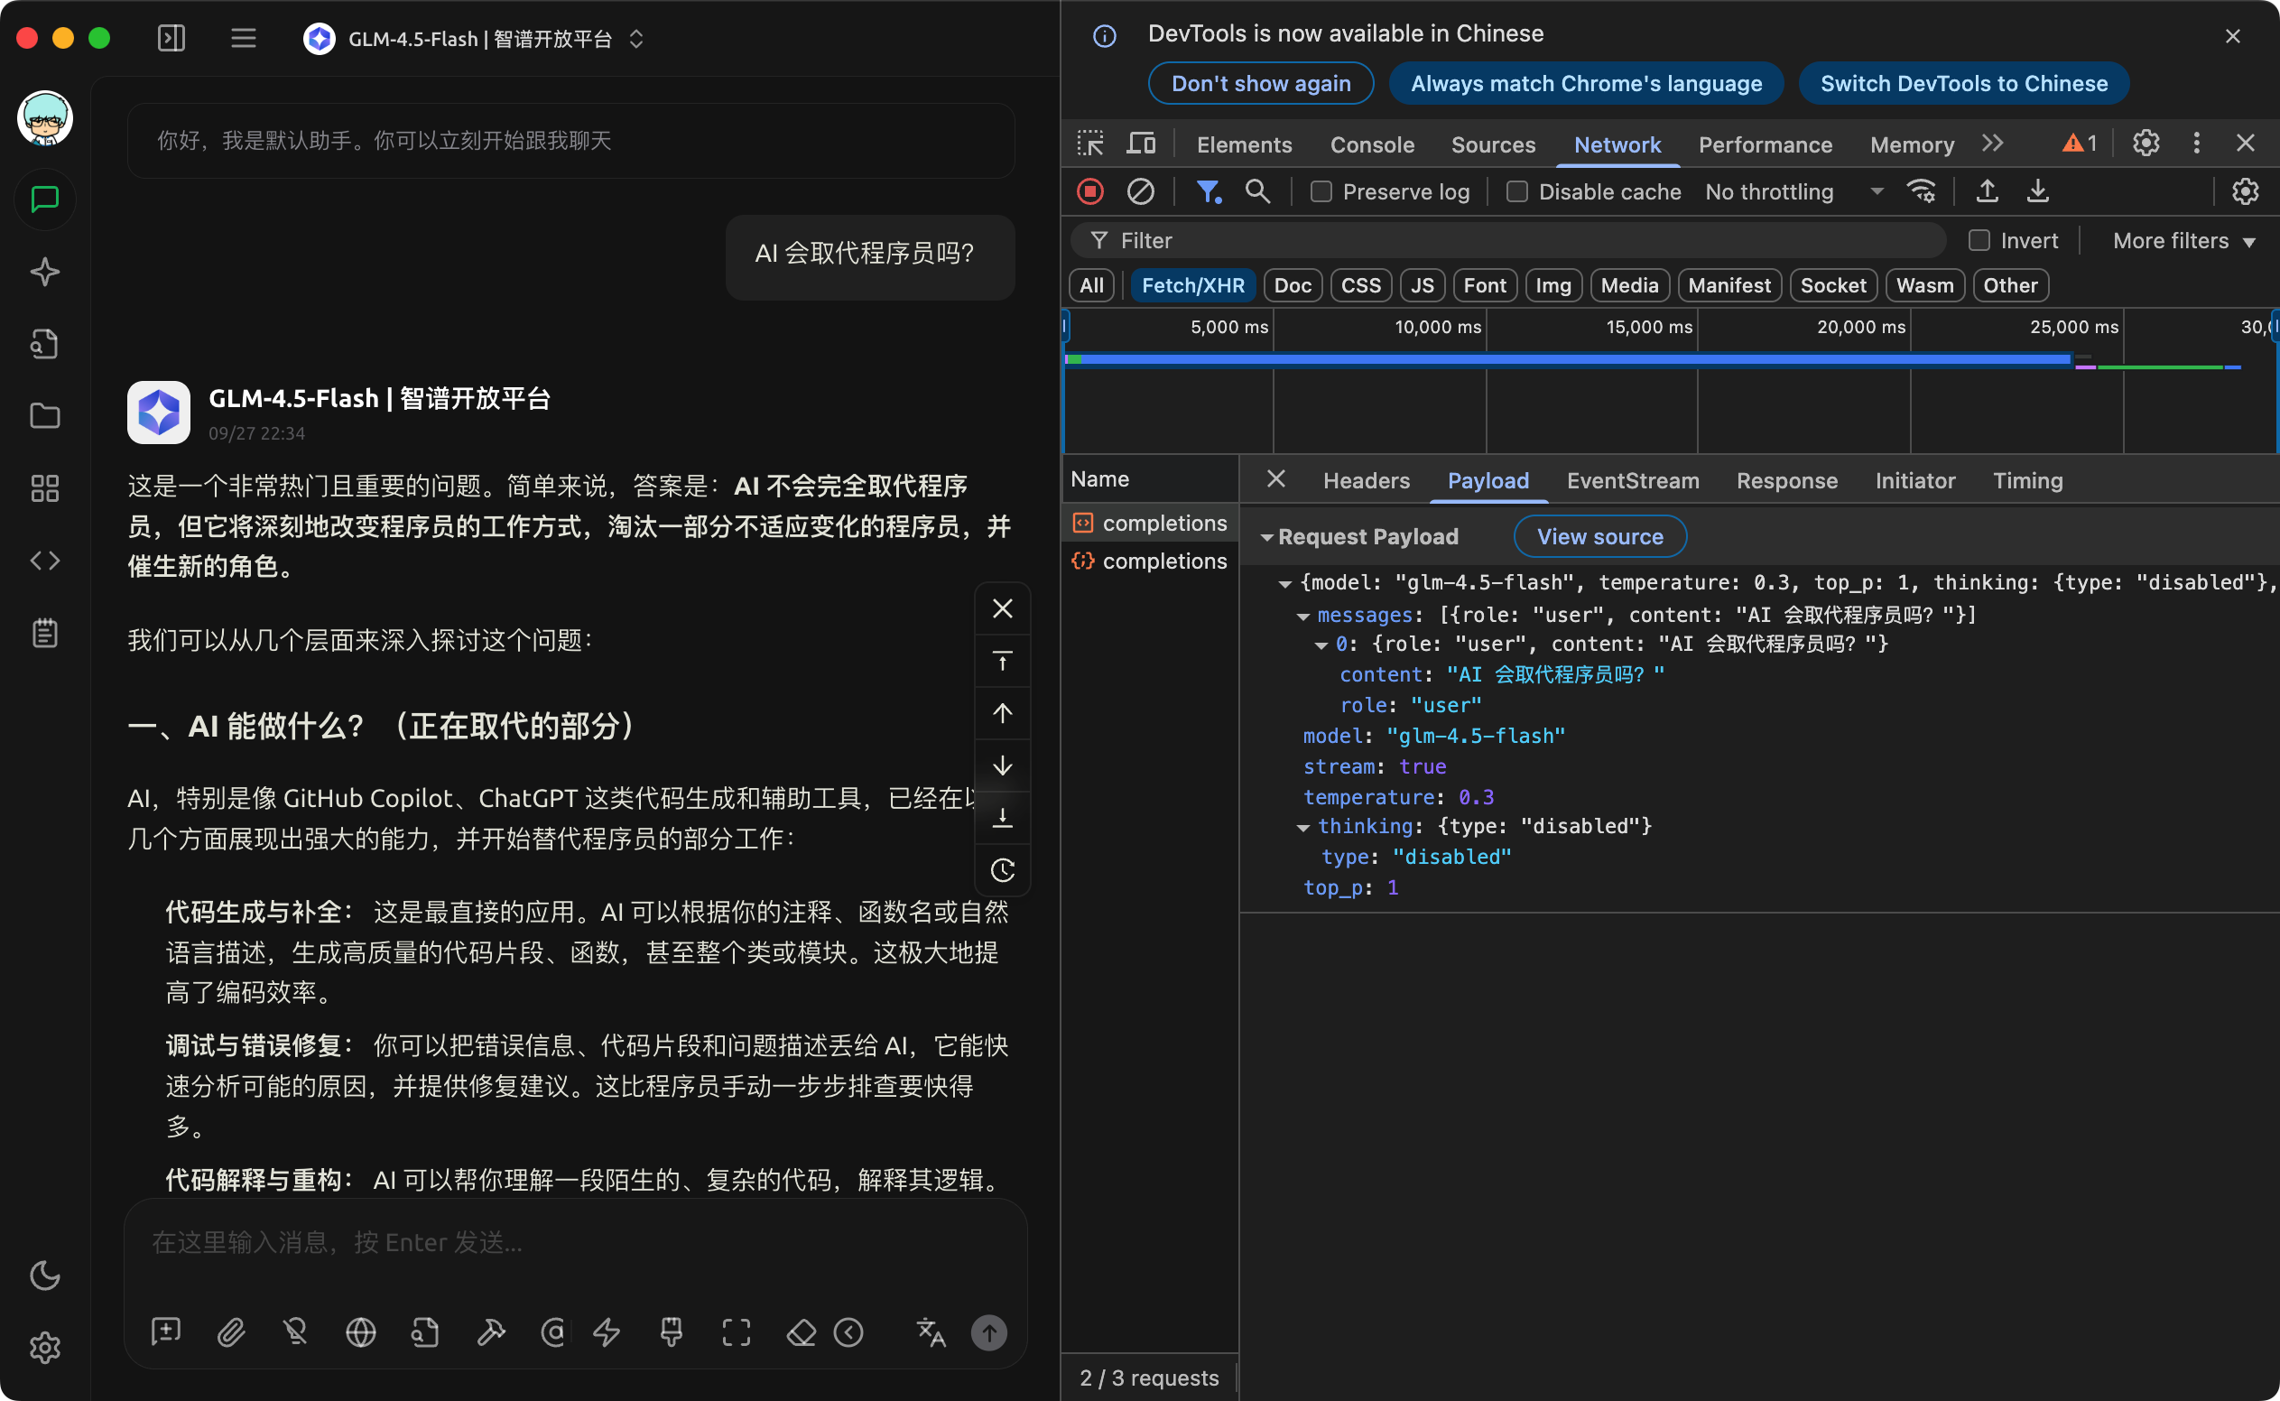Send message with the up-arrow button
The height and width of the screenshot is (1401, 2280).
point(988,1331)
